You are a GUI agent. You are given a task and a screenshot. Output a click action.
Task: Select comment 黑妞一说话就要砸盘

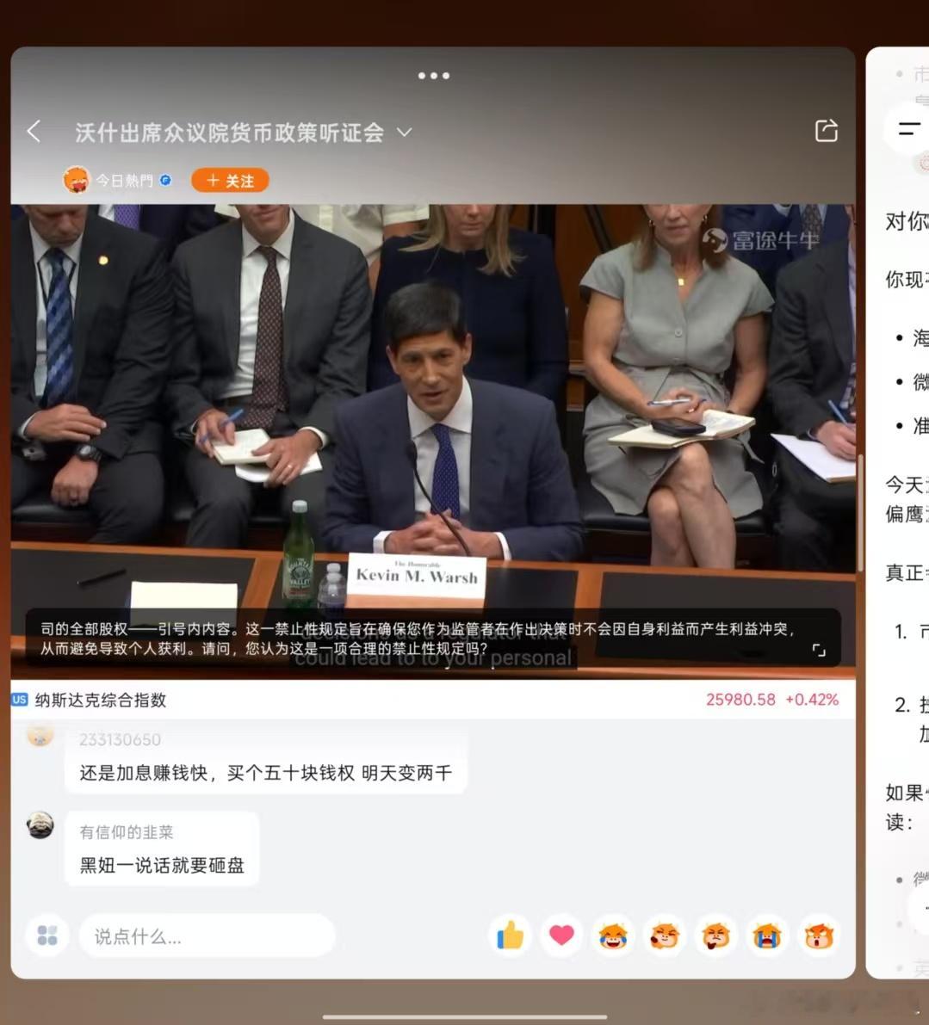click(x=162, y=865)
